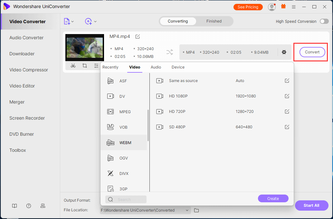Open Screen Recorder in sidebar
The image size is (333, 219).
tap(27, 118)
